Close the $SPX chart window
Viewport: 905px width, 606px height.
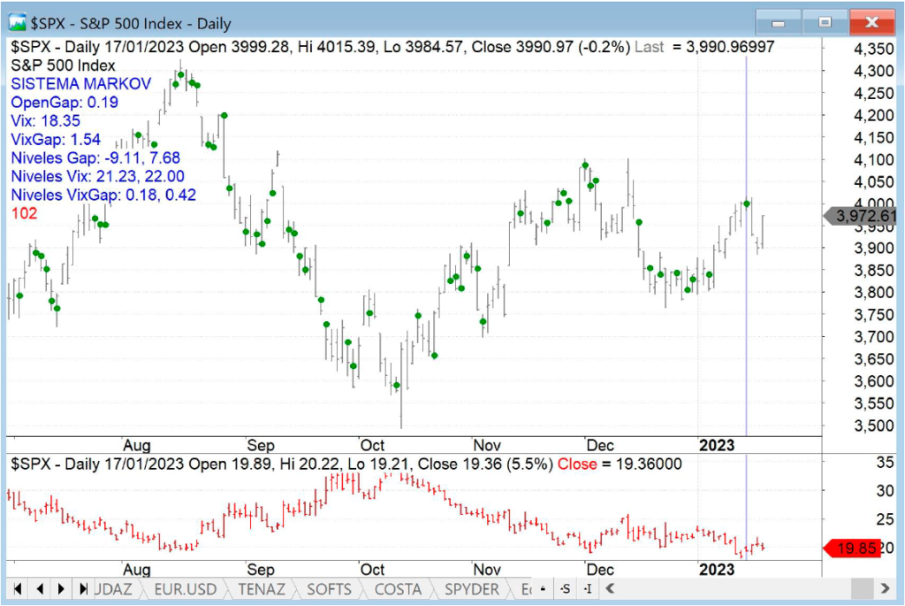(x=872, y=23)
